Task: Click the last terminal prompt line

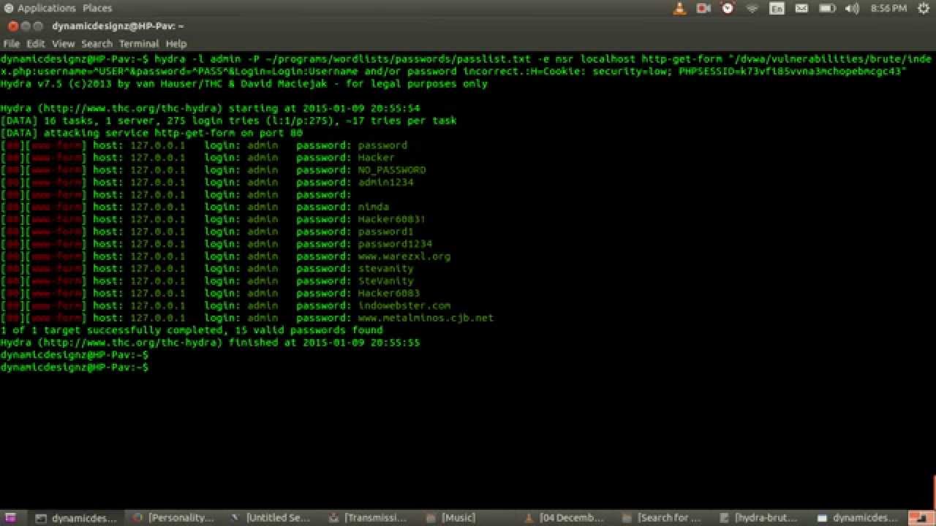Action: (75, 367)
